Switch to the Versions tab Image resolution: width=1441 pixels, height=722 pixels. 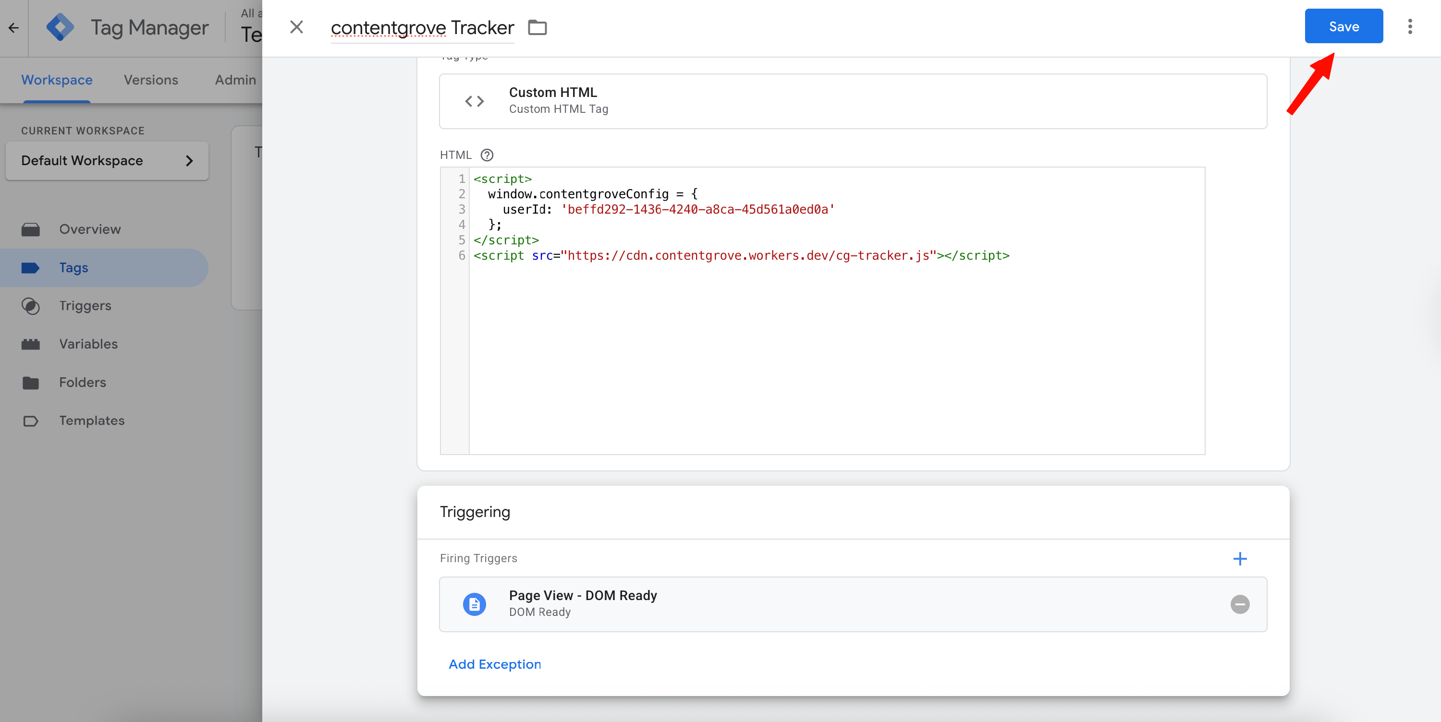(150, 80)
